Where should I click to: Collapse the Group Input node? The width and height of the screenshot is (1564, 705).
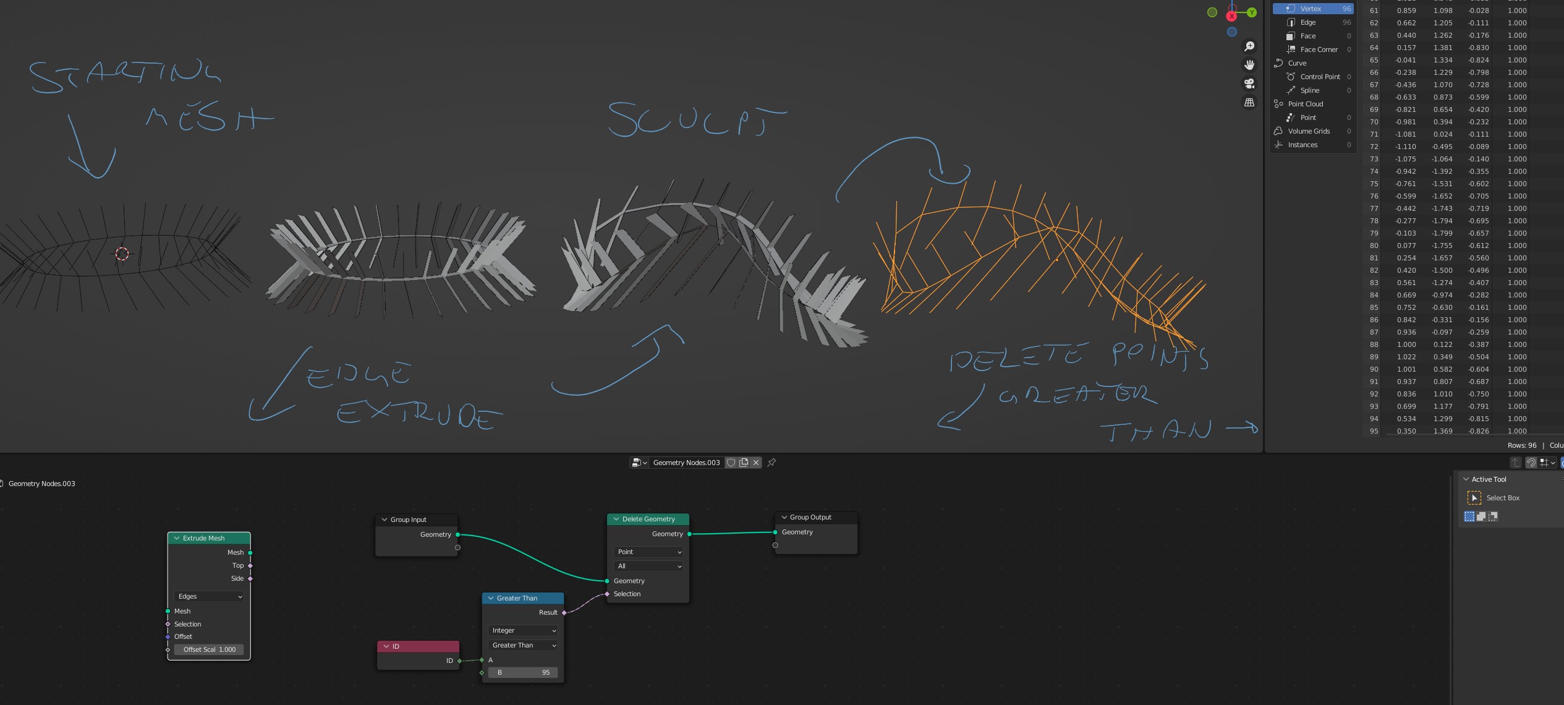385,519
